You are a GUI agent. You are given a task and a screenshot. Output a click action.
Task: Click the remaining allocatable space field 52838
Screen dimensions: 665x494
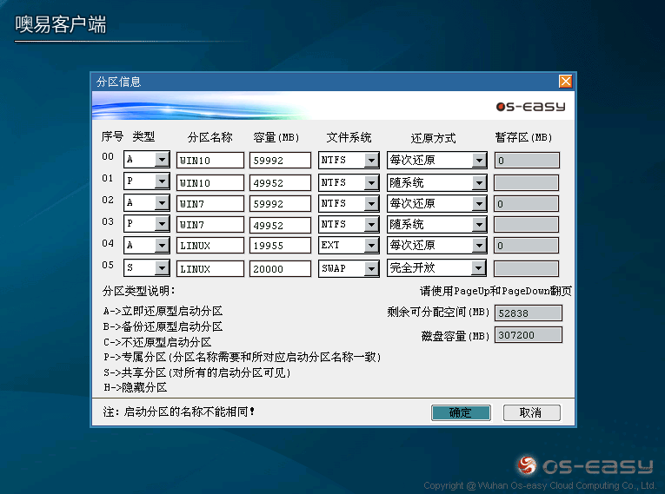pyautogui.click(x=528, y=313)
